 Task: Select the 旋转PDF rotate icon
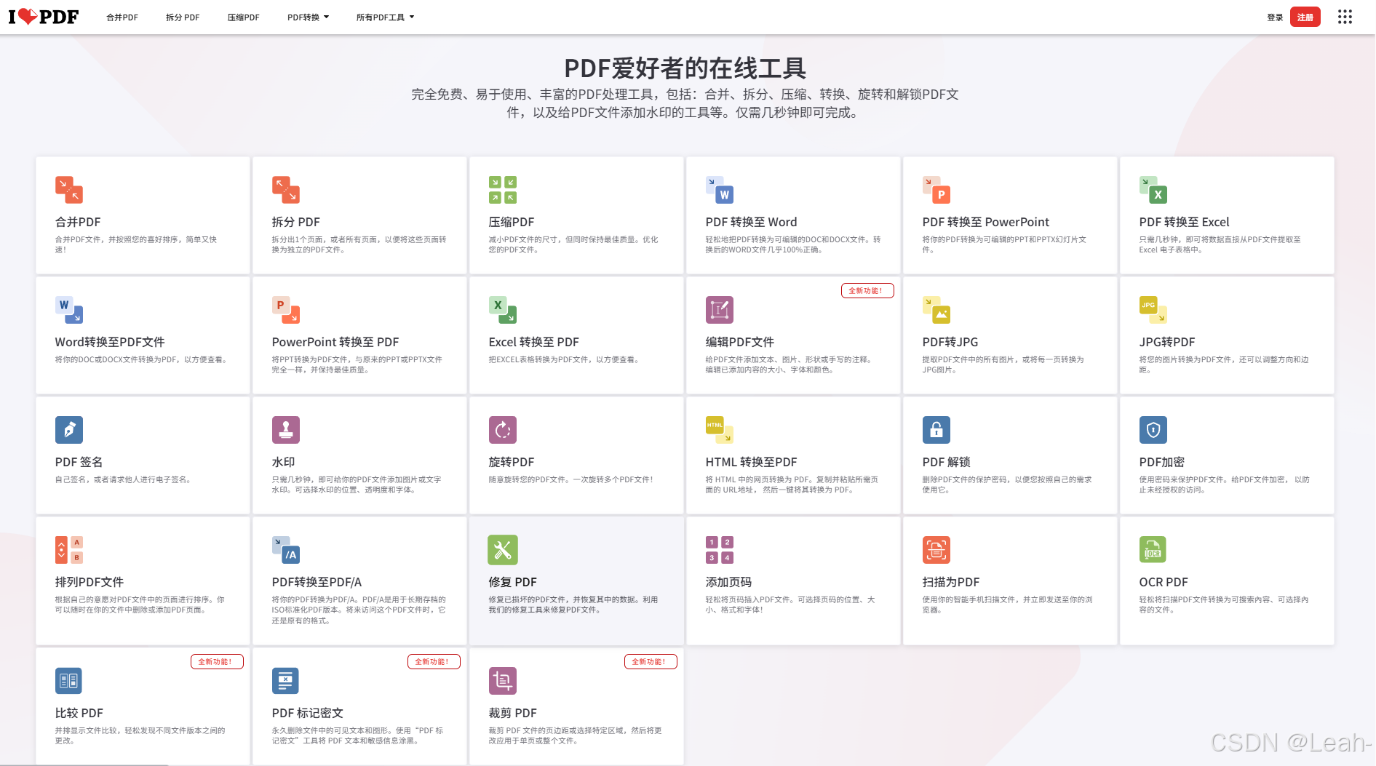click(x=503, y=430)
